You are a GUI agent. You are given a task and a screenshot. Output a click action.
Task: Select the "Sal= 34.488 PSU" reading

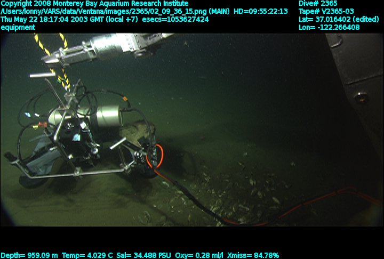[x=143, y=256]
